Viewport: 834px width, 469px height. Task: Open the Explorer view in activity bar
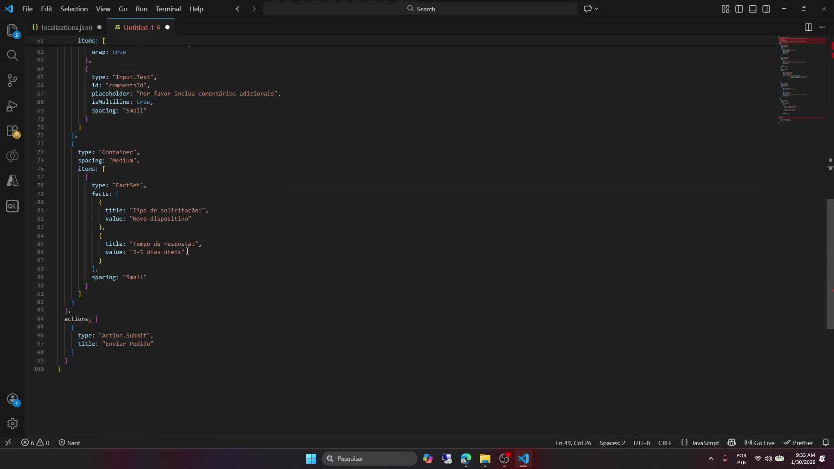pos(12,30)
